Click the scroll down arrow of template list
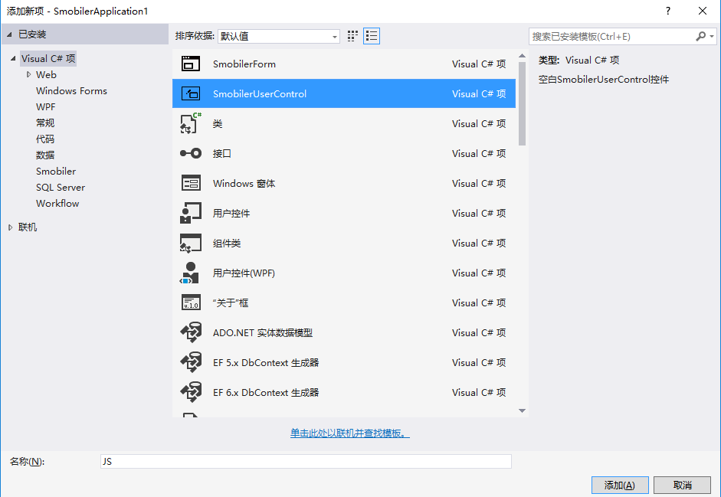This screenshot has width=721, height=497. click(x=522, y=410)
